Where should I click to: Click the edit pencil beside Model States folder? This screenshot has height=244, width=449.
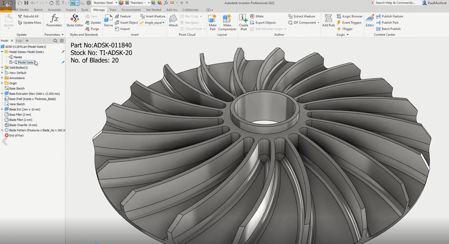click(63, 52)
